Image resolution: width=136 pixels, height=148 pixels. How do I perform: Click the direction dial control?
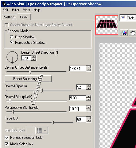pyautogui.click(x=12, y=57)
